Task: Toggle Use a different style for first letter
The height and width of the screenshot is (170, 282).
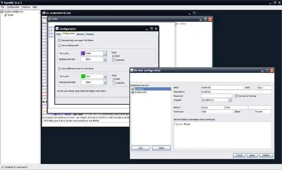Action: click(59, 69)
